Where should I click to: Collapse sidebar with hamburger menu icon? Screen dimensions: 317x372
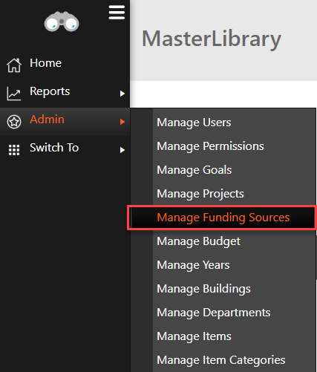[117, 13]
